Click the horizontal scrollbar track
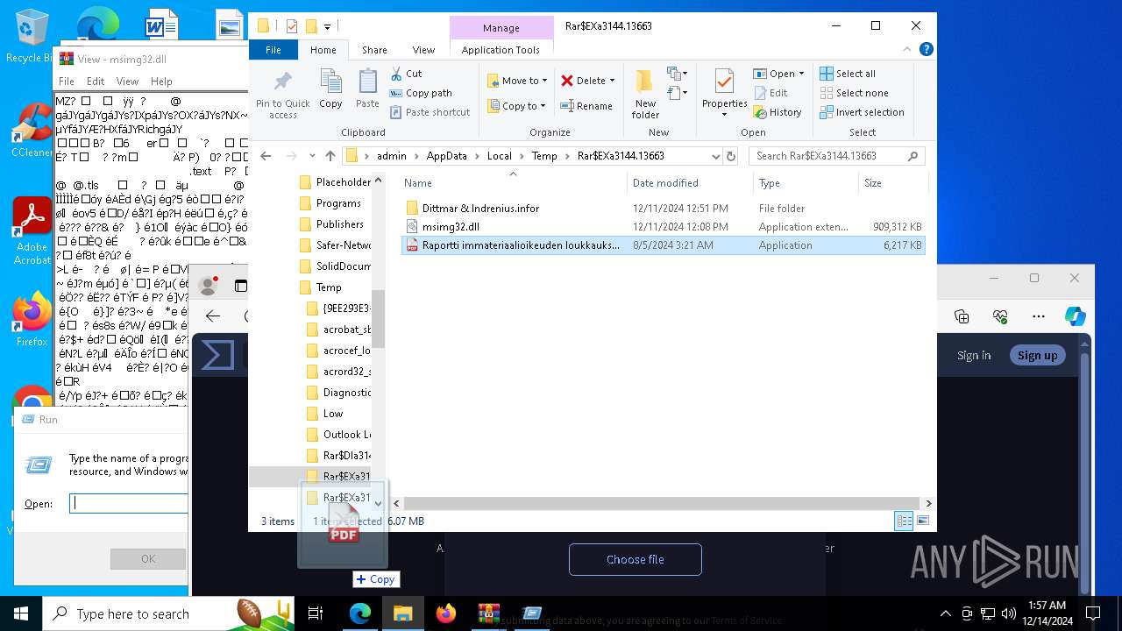1122x631 pixels. pyautogui.click(x=662, y=503)
